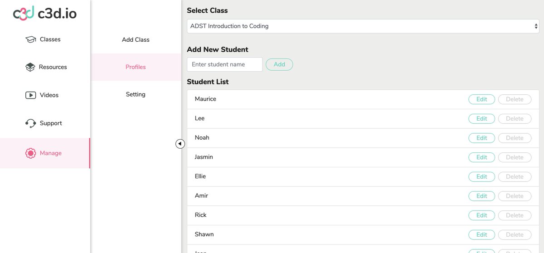
Task: Open the Setting submenu item
Action: tap(136, 94)
